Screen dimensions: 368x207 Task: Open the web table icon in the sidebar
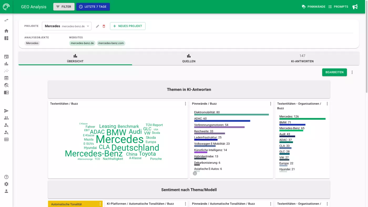tap(6, 56)
